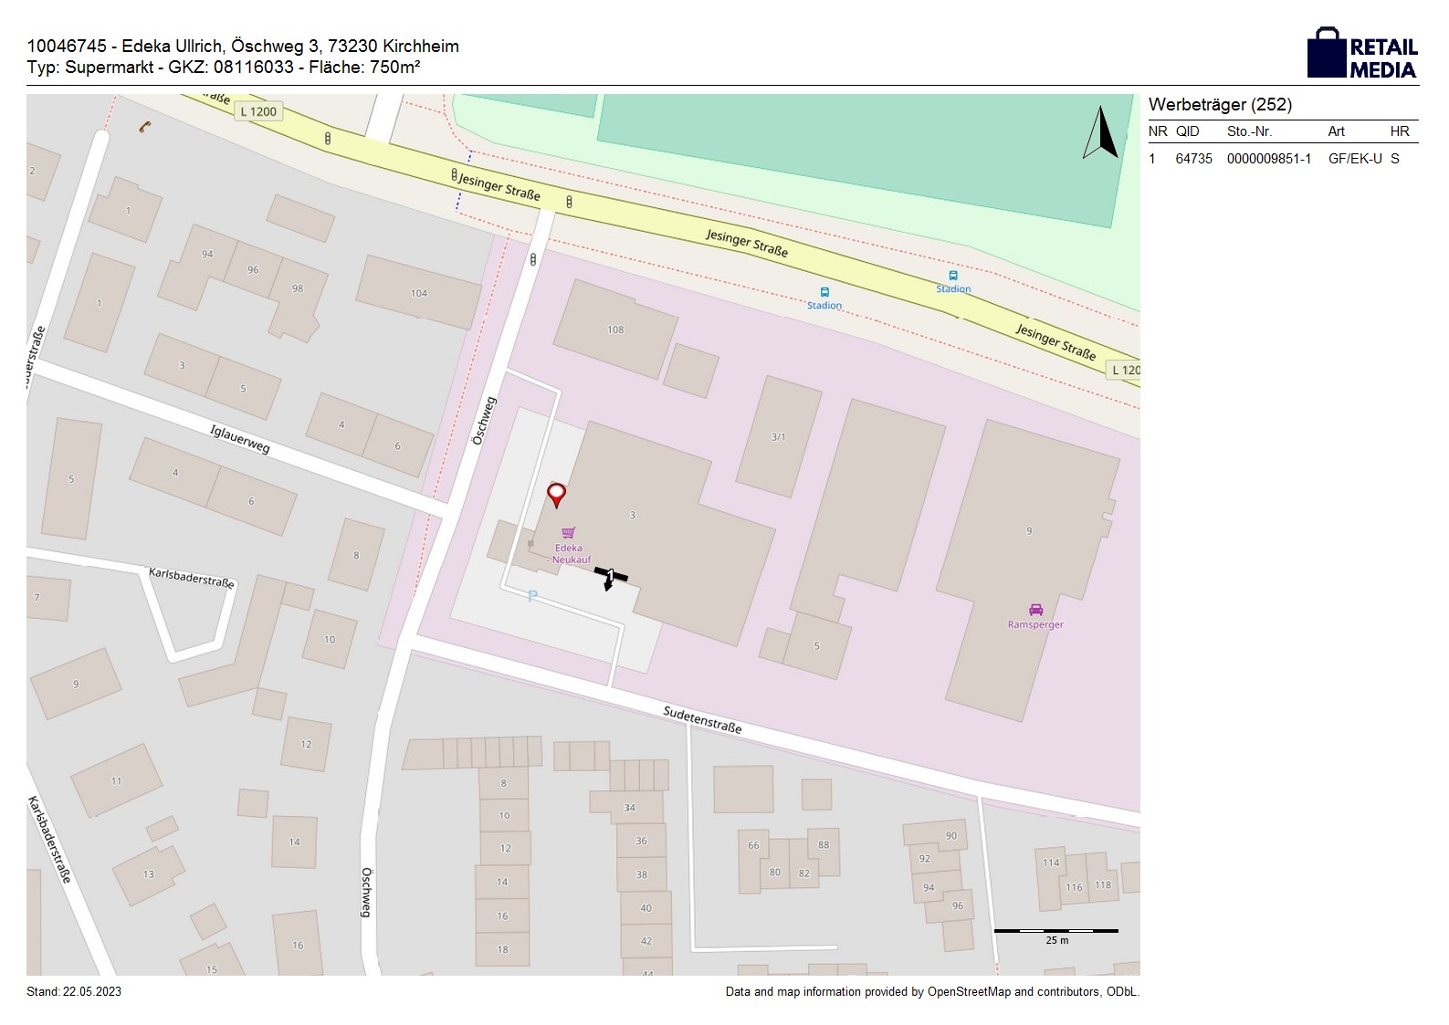The image size is (1449, 1025).
Task: Select billboard marker number 1 with arrow
Action: 610,576
